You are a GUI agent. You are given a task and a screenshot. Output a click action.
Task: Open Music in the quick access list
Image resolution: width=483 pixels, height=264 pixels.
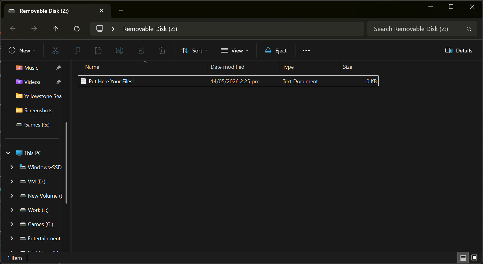31,68
